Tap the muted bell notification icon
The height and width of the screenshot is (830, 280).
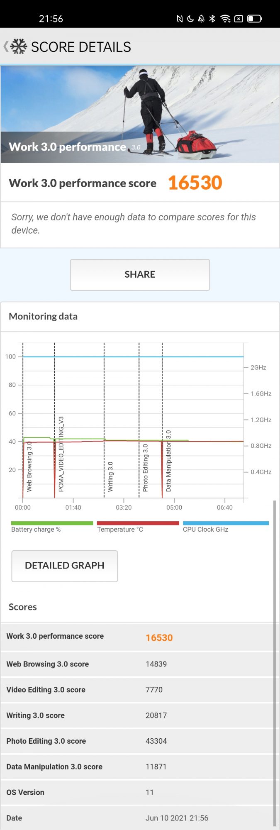pyautogui.click(x=201, y=19)
